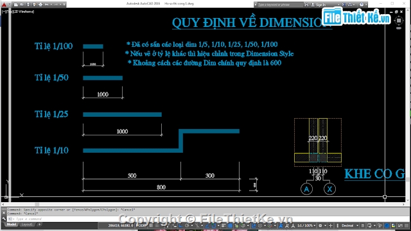The image size is (411, 231).
Task: Open the command line customize wrench
Action: pyautogui.click(x=4, y=219)
